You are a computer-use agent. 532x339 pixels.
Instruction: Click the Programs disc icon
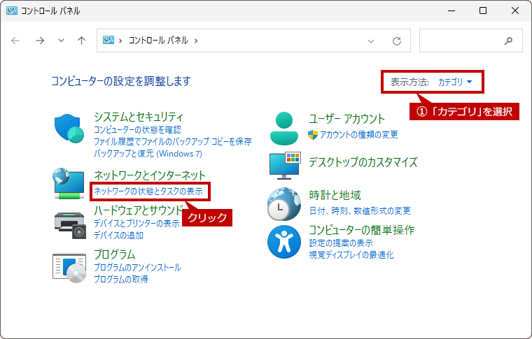pos(69,268)
